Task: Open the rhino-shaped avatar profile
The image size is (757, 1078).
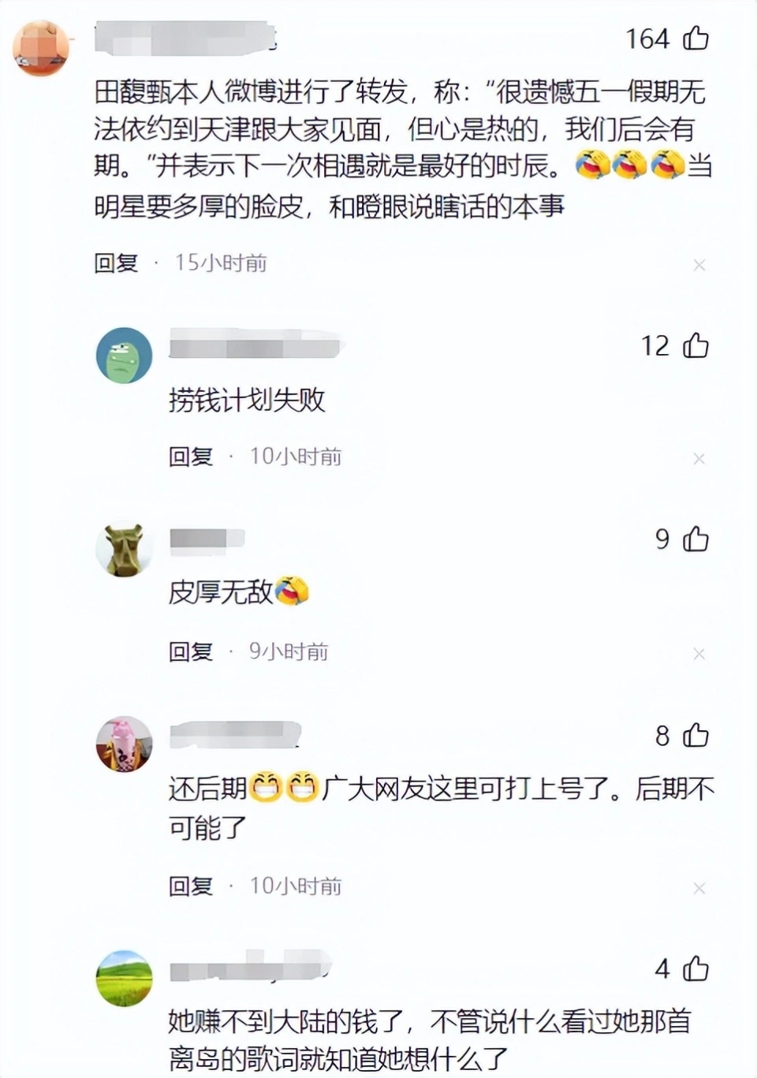Action: pyautogui.click(x=124, y=549)
